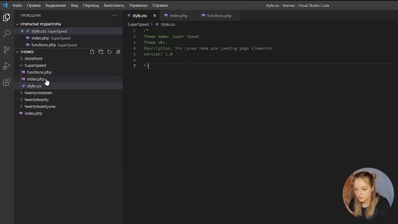
Task: Open the Справка menu
Action: pyautogui.click(x=160, y=6)
